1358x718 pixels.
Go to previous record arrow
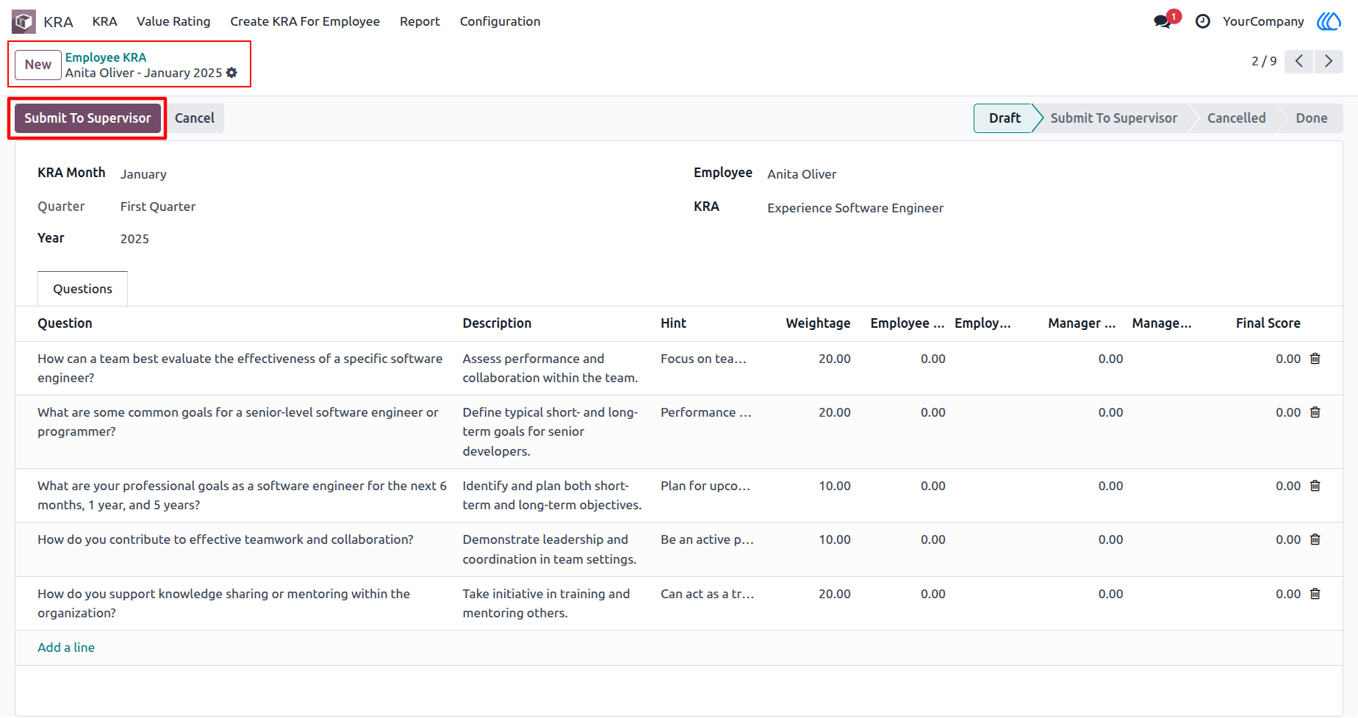[1298, 61]
